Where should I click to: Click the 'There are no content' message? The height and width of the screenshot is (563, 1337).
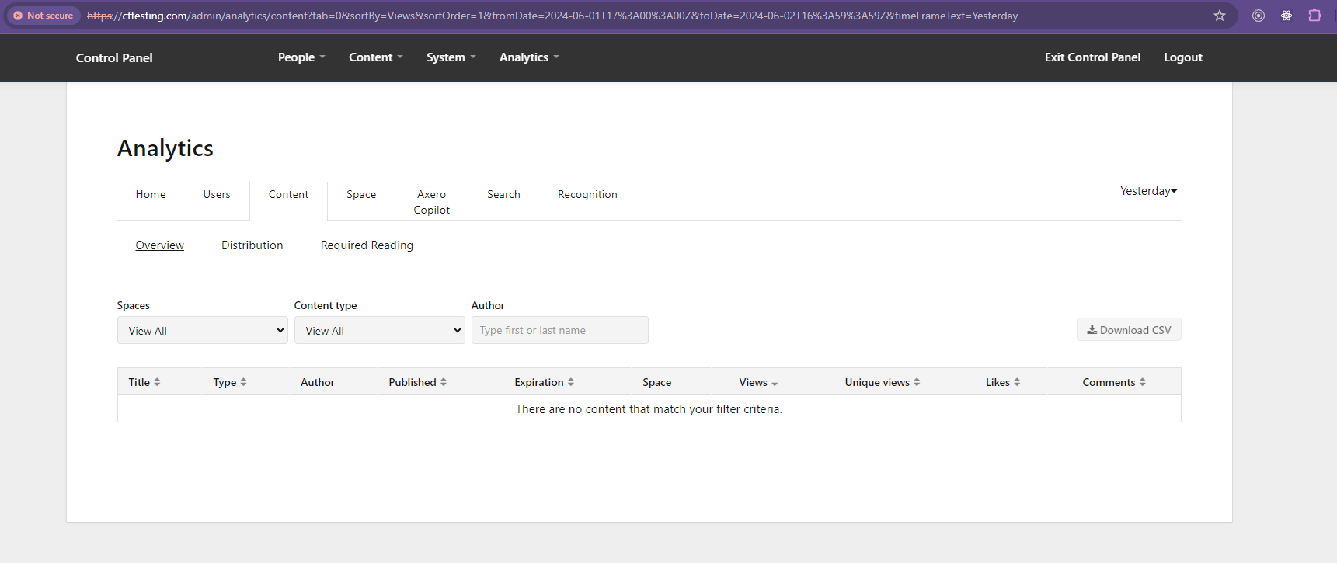pos(649,409)
